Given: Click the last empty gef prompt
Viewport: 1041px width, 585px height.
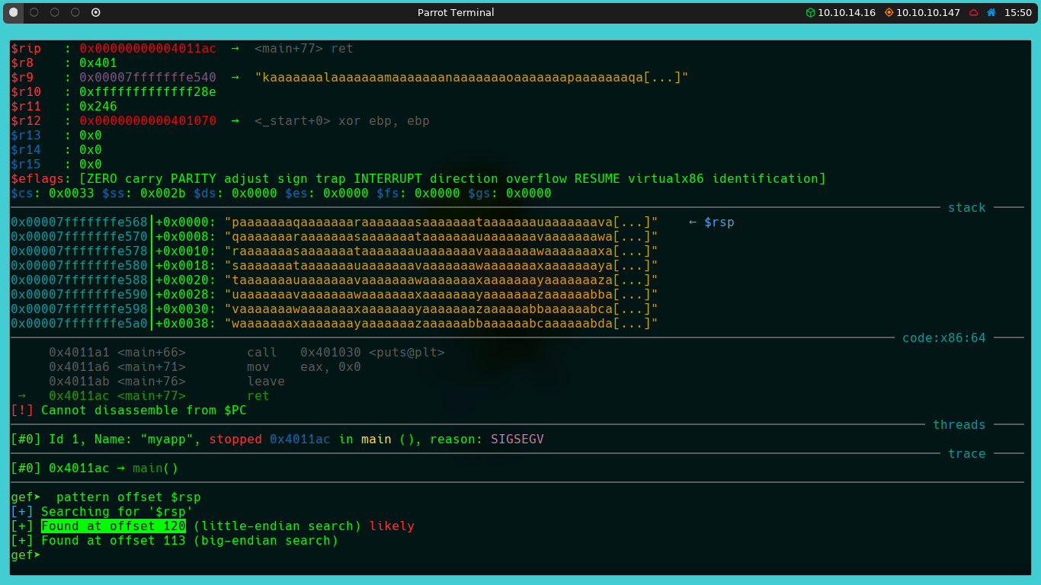Looking at the screenshot, I should (x=26, y=555).
